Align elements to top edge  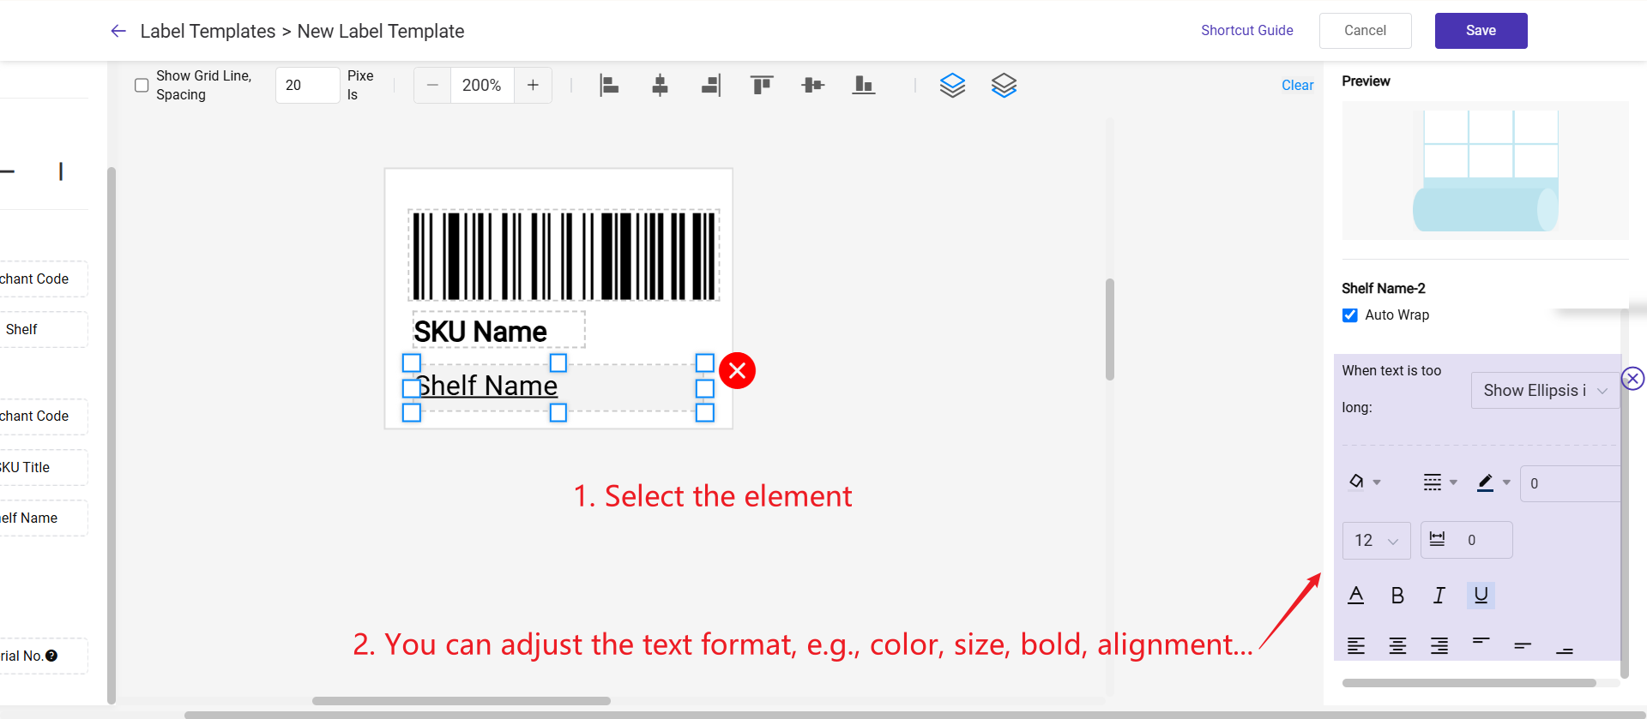(x=762, y=85)
